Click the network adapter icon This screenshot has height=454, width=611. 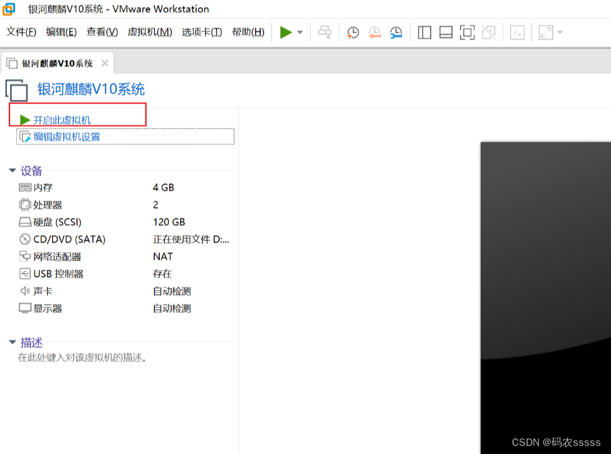click(x=25, y=256)
